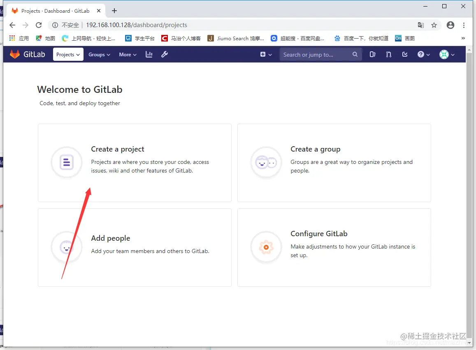This screenshot has height=350, width=476.
Task: Open the 应用 apps bookmark
Action: tap(19, 38)
